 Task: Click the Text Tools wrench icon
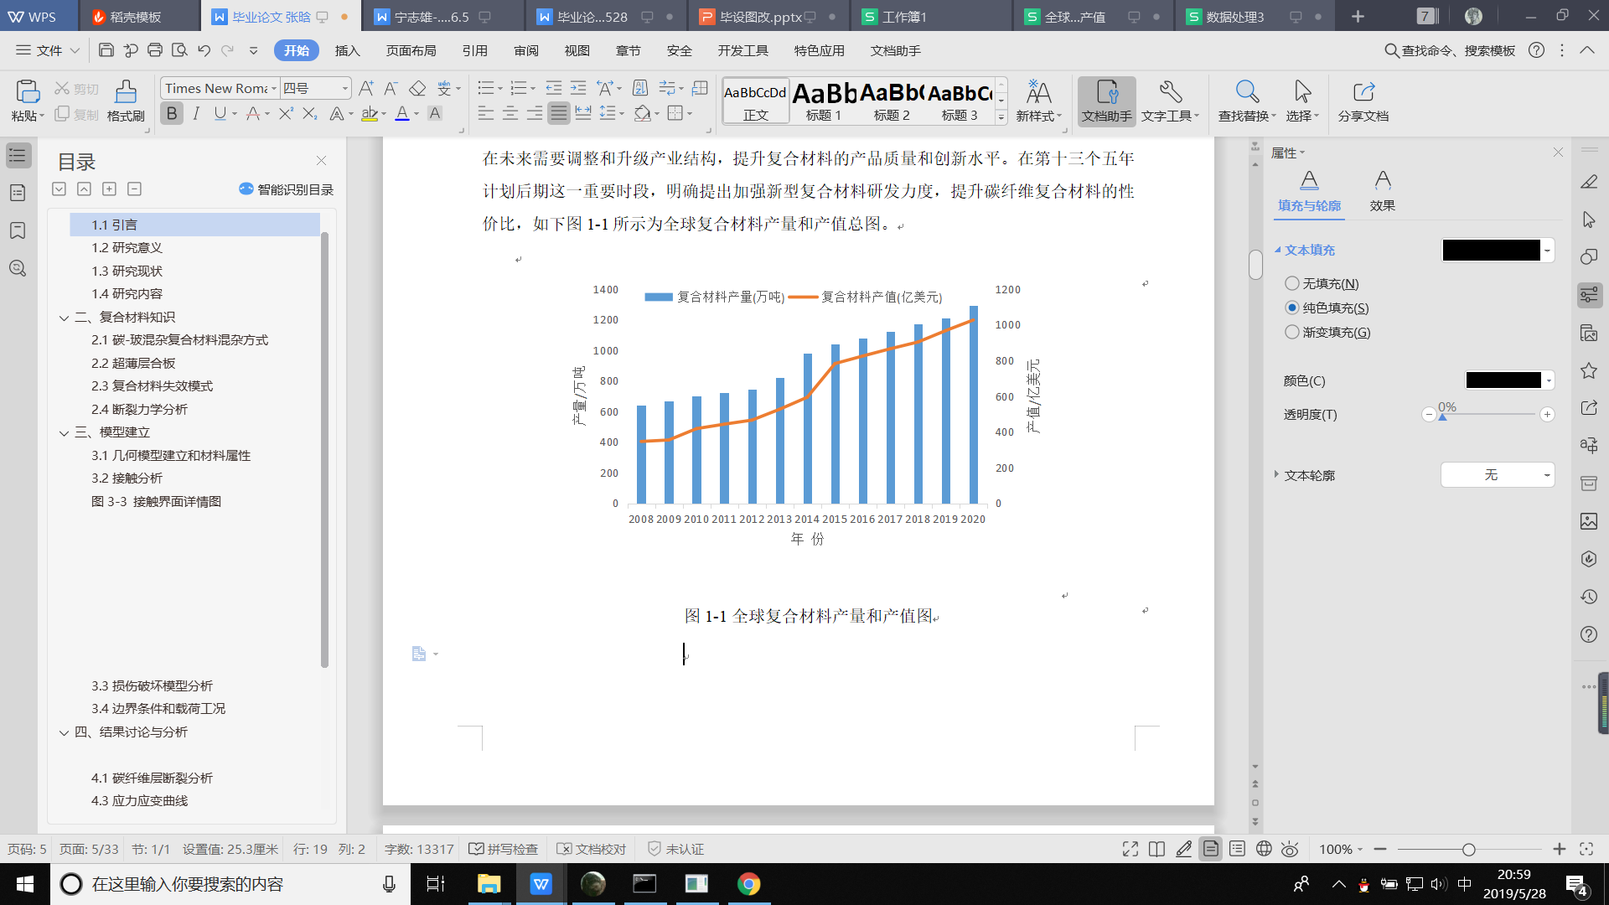(x=1170, y=92)
